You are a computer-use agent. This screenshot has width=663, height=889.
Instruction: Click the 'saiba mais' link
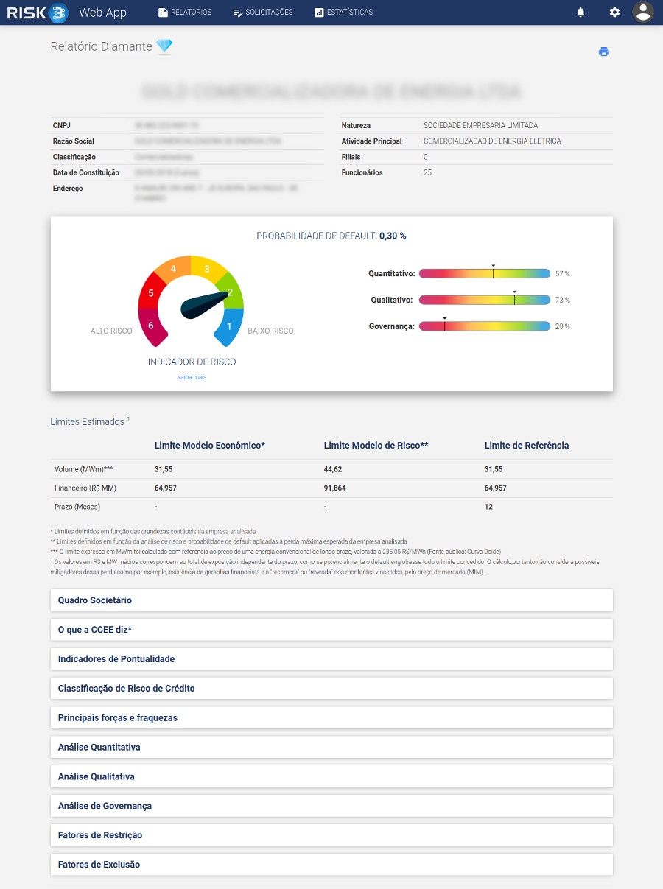pyautogui.click(x=192, y=377)
